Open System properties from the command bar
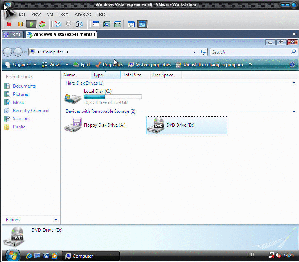The width and height of the screenshot is (299, 262). pyautogui.click(x=149, y=65)
